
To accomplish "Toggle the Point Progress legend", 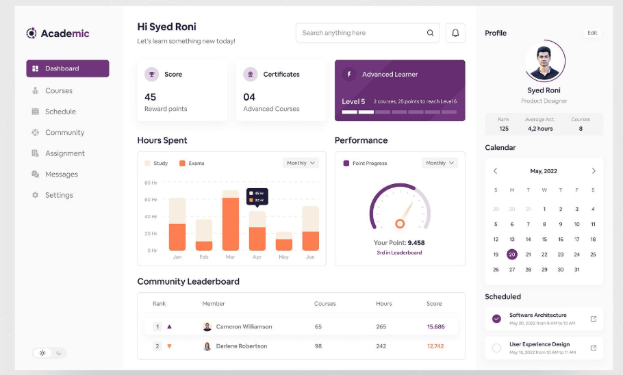I will point(365,164).
